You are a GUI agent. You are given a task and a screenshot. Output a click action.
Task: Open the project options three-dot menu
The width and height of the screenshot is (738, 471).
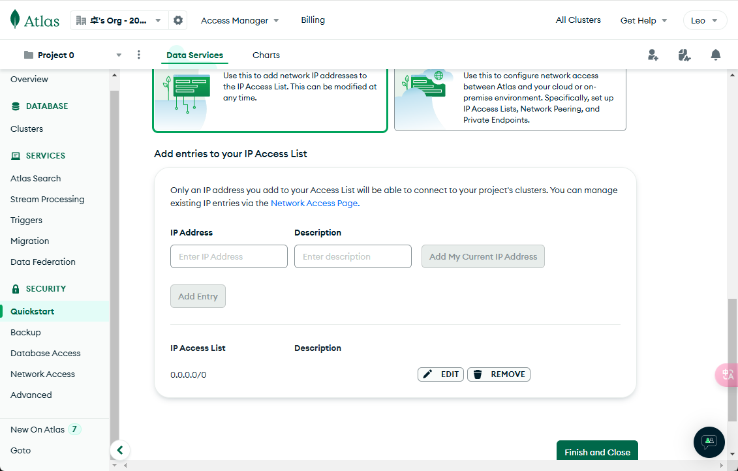pos(138,55)
